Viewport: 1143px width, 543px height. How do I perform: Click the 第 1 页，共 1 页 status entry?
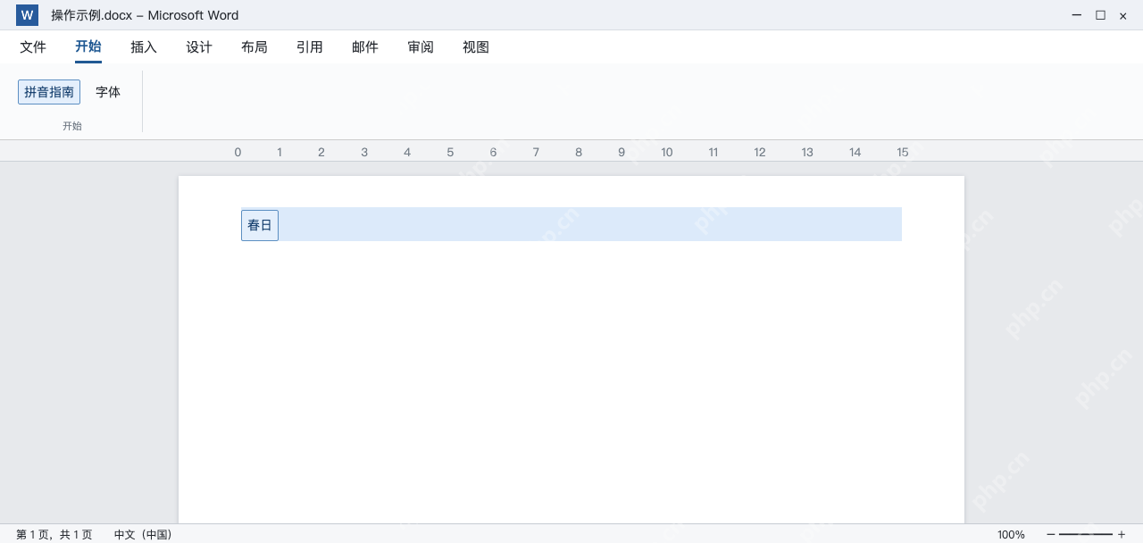point(54,534)
